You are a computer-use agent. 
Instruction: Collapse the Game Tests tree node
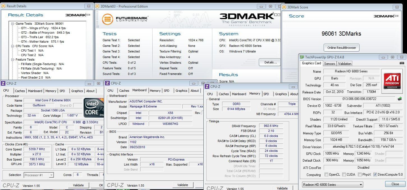coord(13,24)
